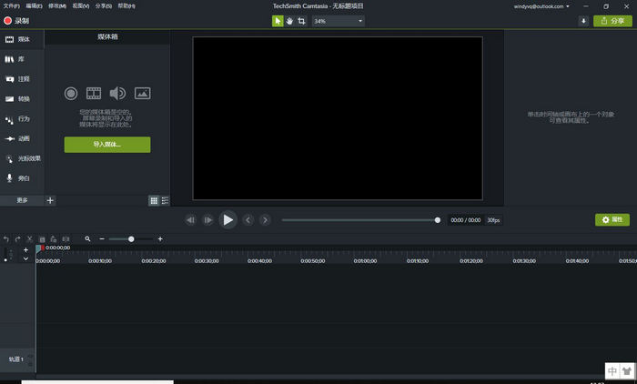This screenshot has height=384, width=637.
Task: Select the pointer edit mode tool
Action: [x=278, y=20]
